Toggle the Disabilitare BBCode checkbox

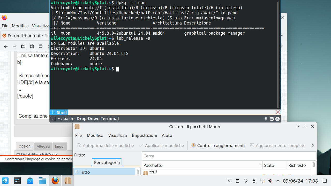[18, 154]
